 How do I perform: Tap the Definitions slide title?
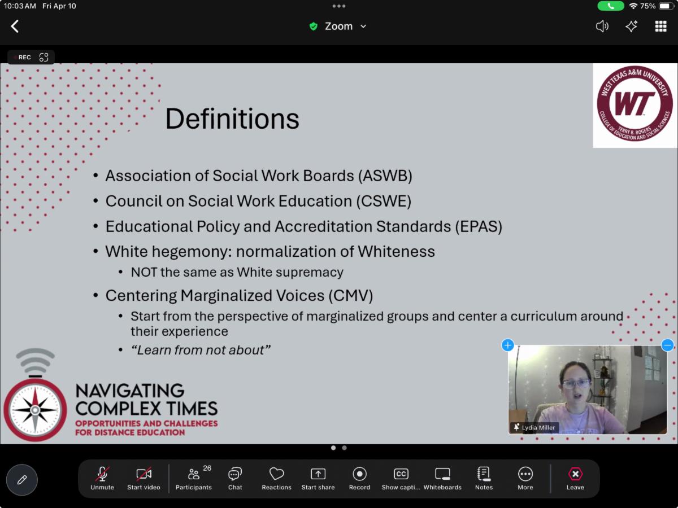[x=232, y=119]
